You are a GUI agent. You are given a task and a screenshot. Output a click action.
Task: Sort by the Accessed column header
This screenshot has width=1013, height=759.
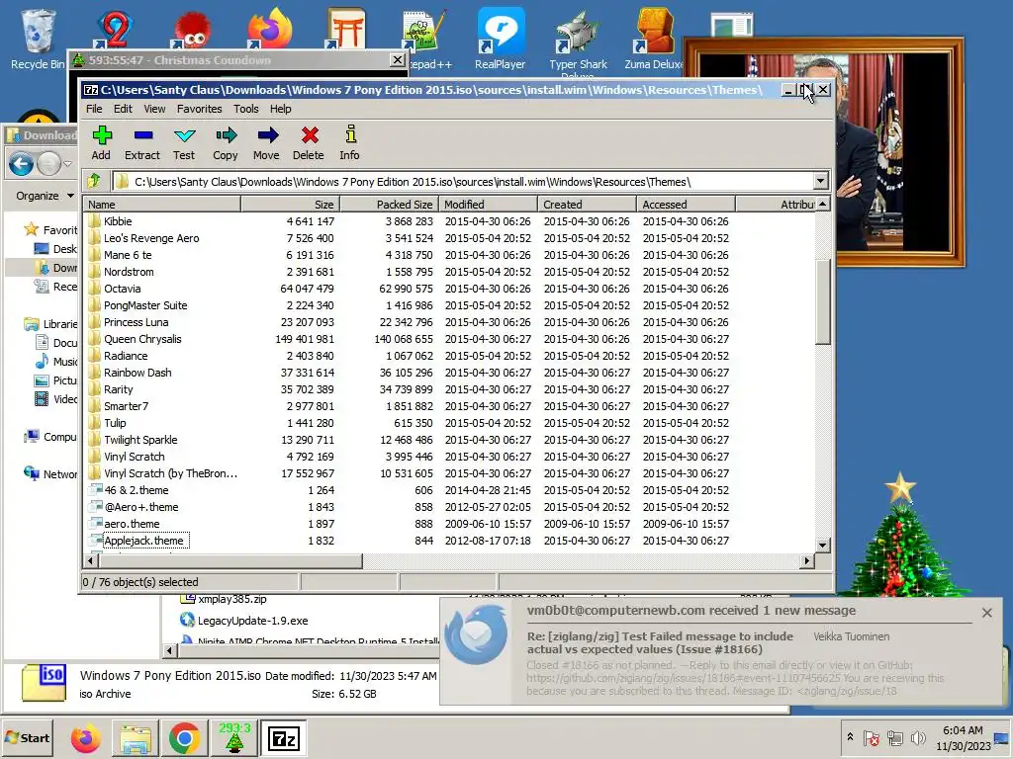686,204
